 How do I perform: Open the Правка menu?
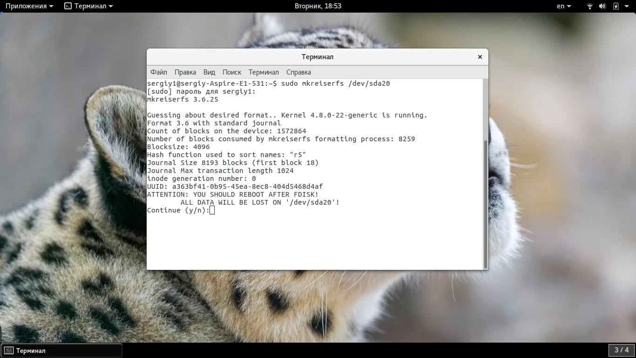click(185, 72)
